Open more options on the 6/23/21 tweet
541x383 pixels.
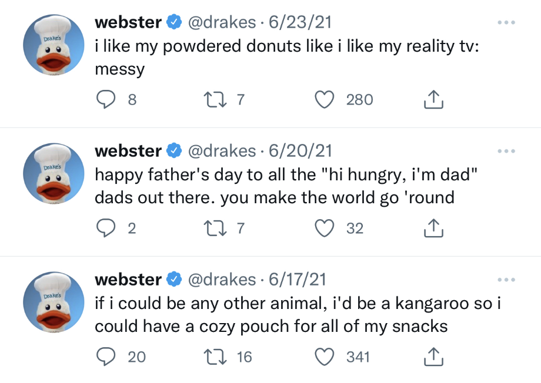(x=506, y=23)
